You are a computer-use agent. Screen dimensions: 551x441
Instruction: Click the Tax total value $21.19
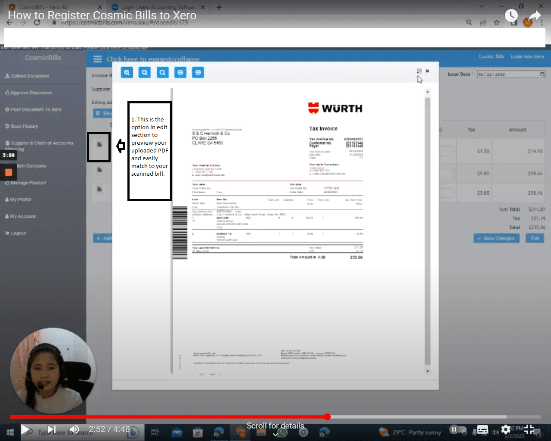click(538, 218)
